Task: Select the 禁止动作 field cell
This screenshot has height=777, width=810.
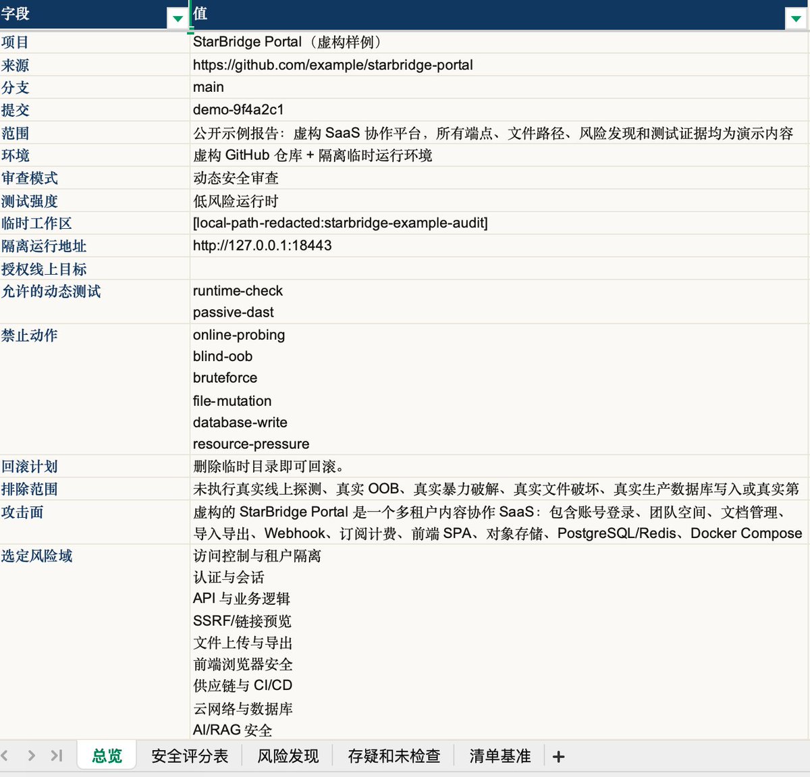Action: (94, 390)
